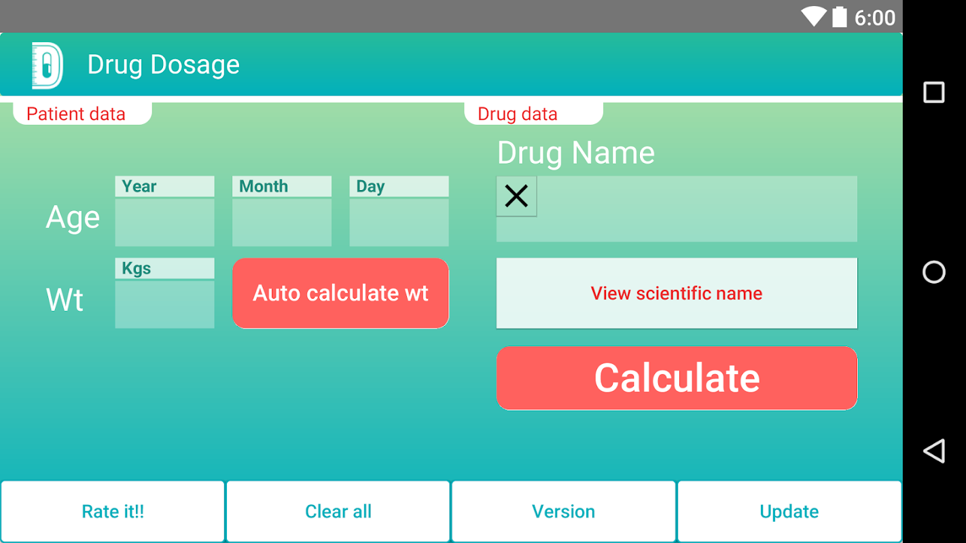
Task: Tap the Wi-Fi status bar icon
Action: click(813, 16)
